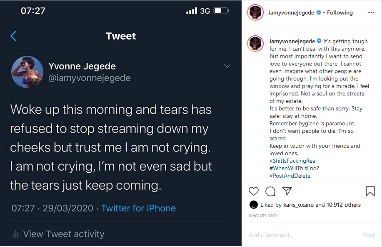Click the Twitter for iPhone link
This screenshot has width=382, height=247.
[x=138, y=208]
